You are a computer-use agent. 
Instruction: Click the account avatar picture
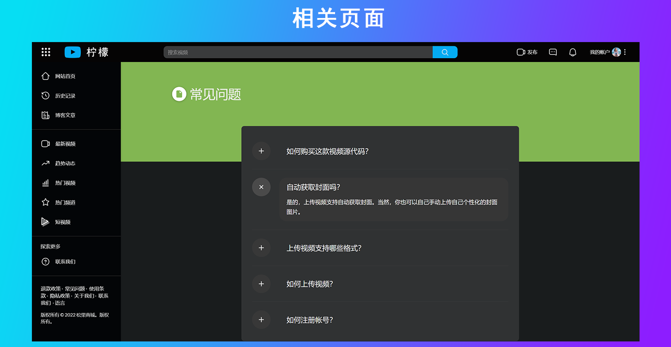tap(616, 52)
